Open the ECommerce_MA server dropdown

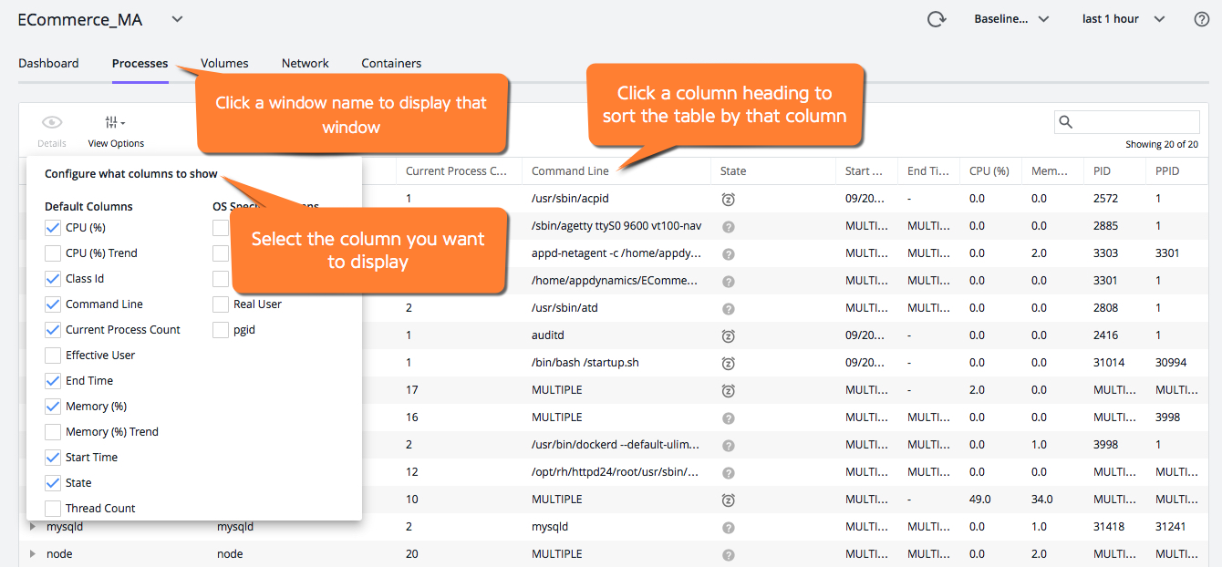click(x=177, y=19)
